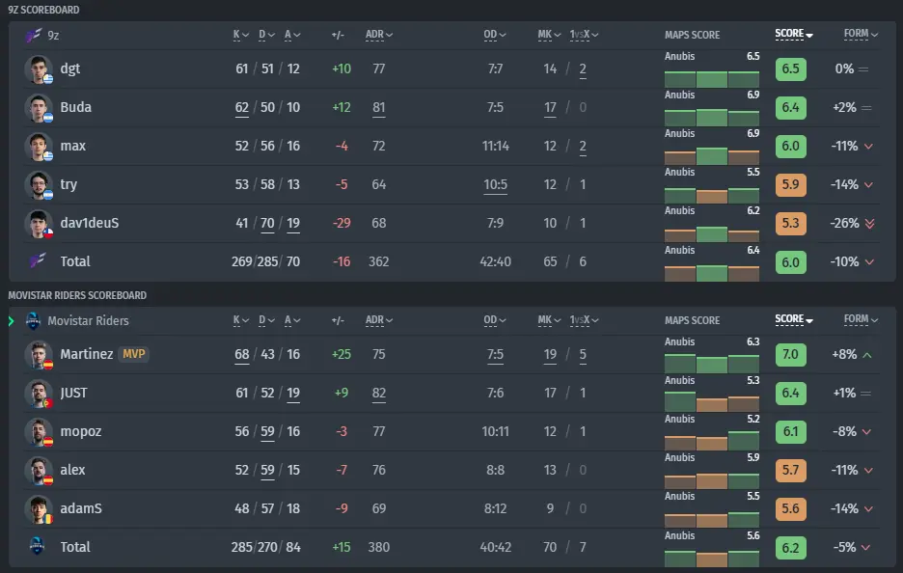The height and width of the screenshot is (573, 903).
Task: Open Buda's player avatar
Action: click(39, 108)
